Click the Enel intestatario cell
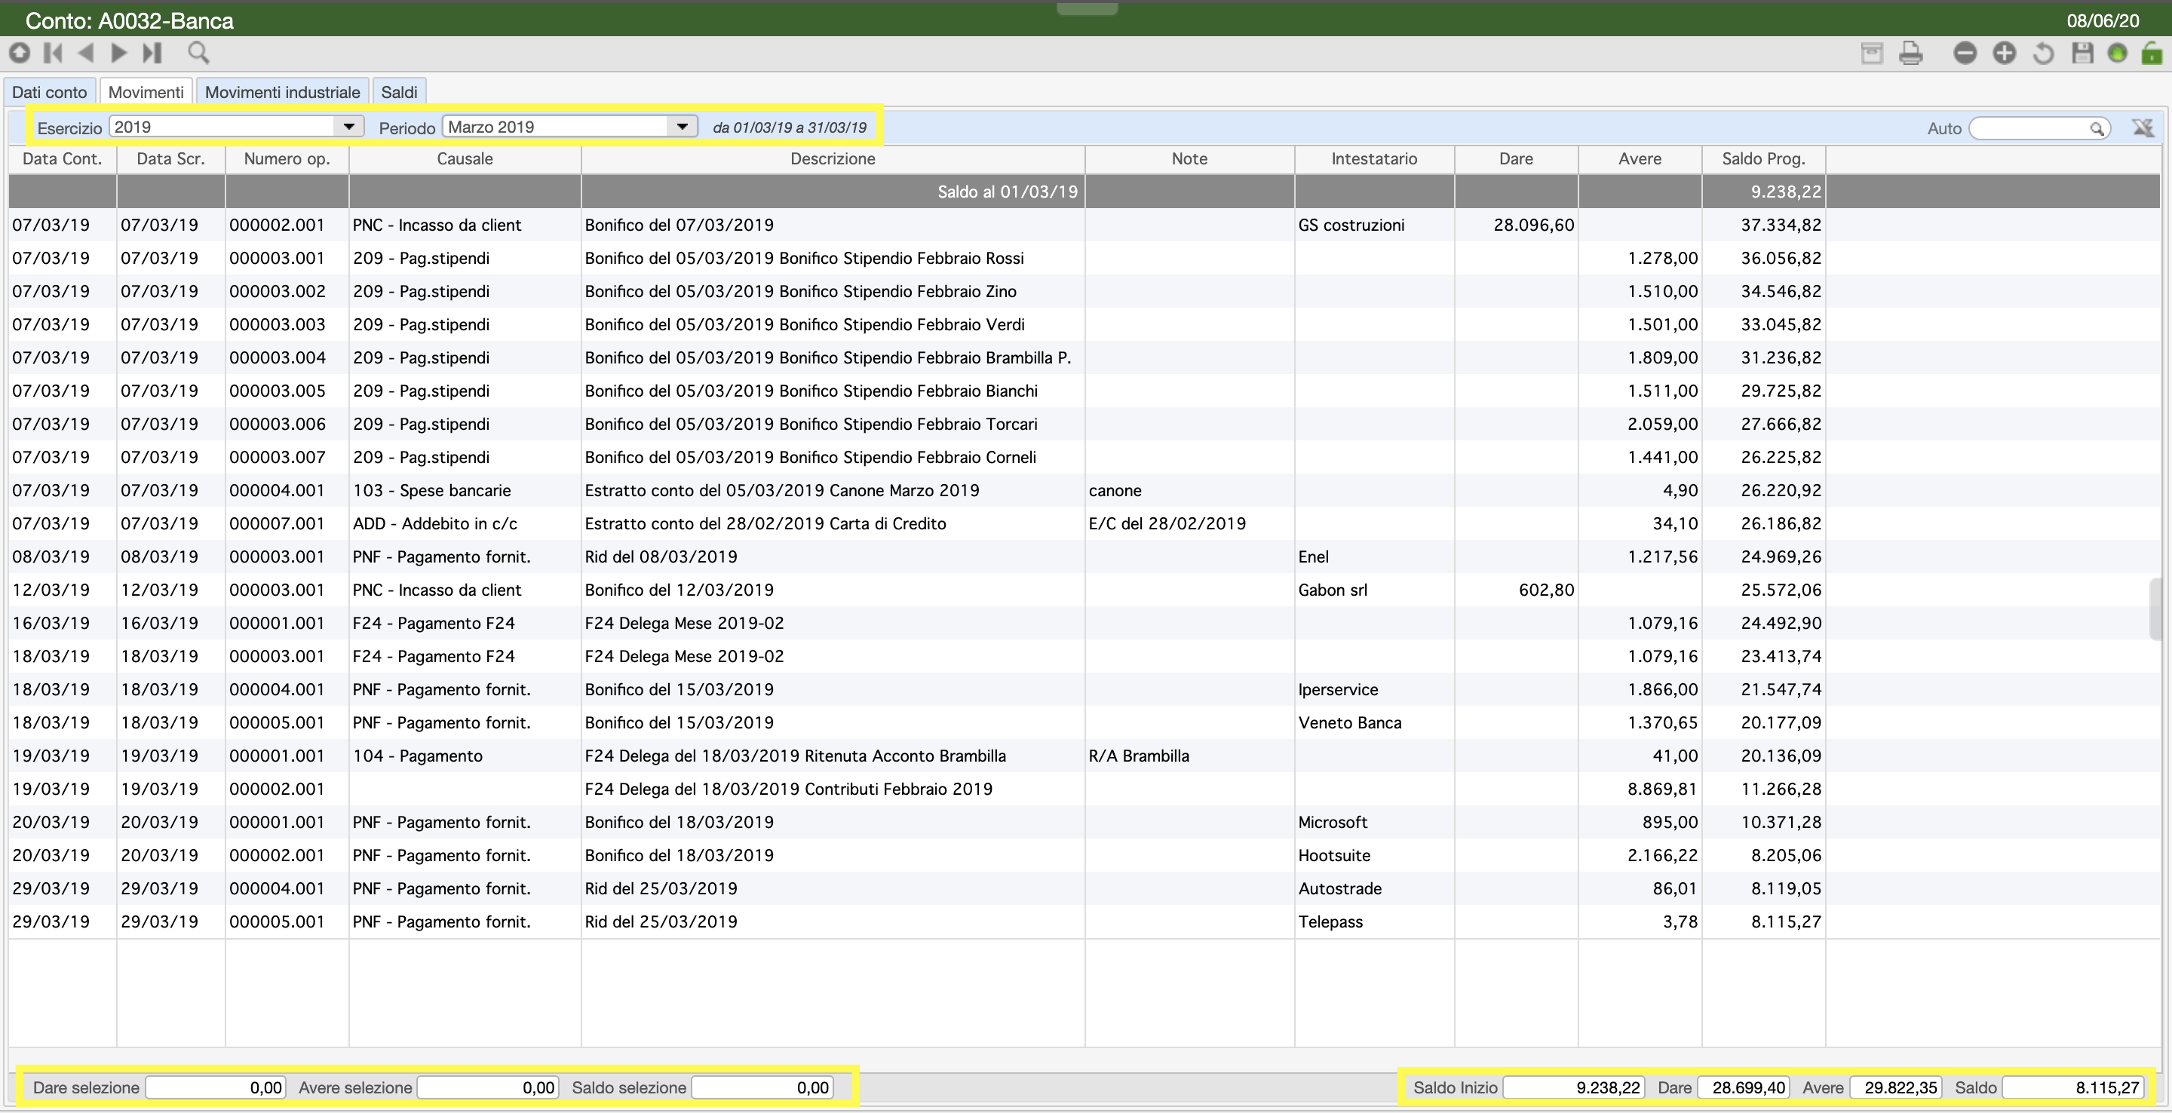 pyautogui.click(x=1374, y=556)
